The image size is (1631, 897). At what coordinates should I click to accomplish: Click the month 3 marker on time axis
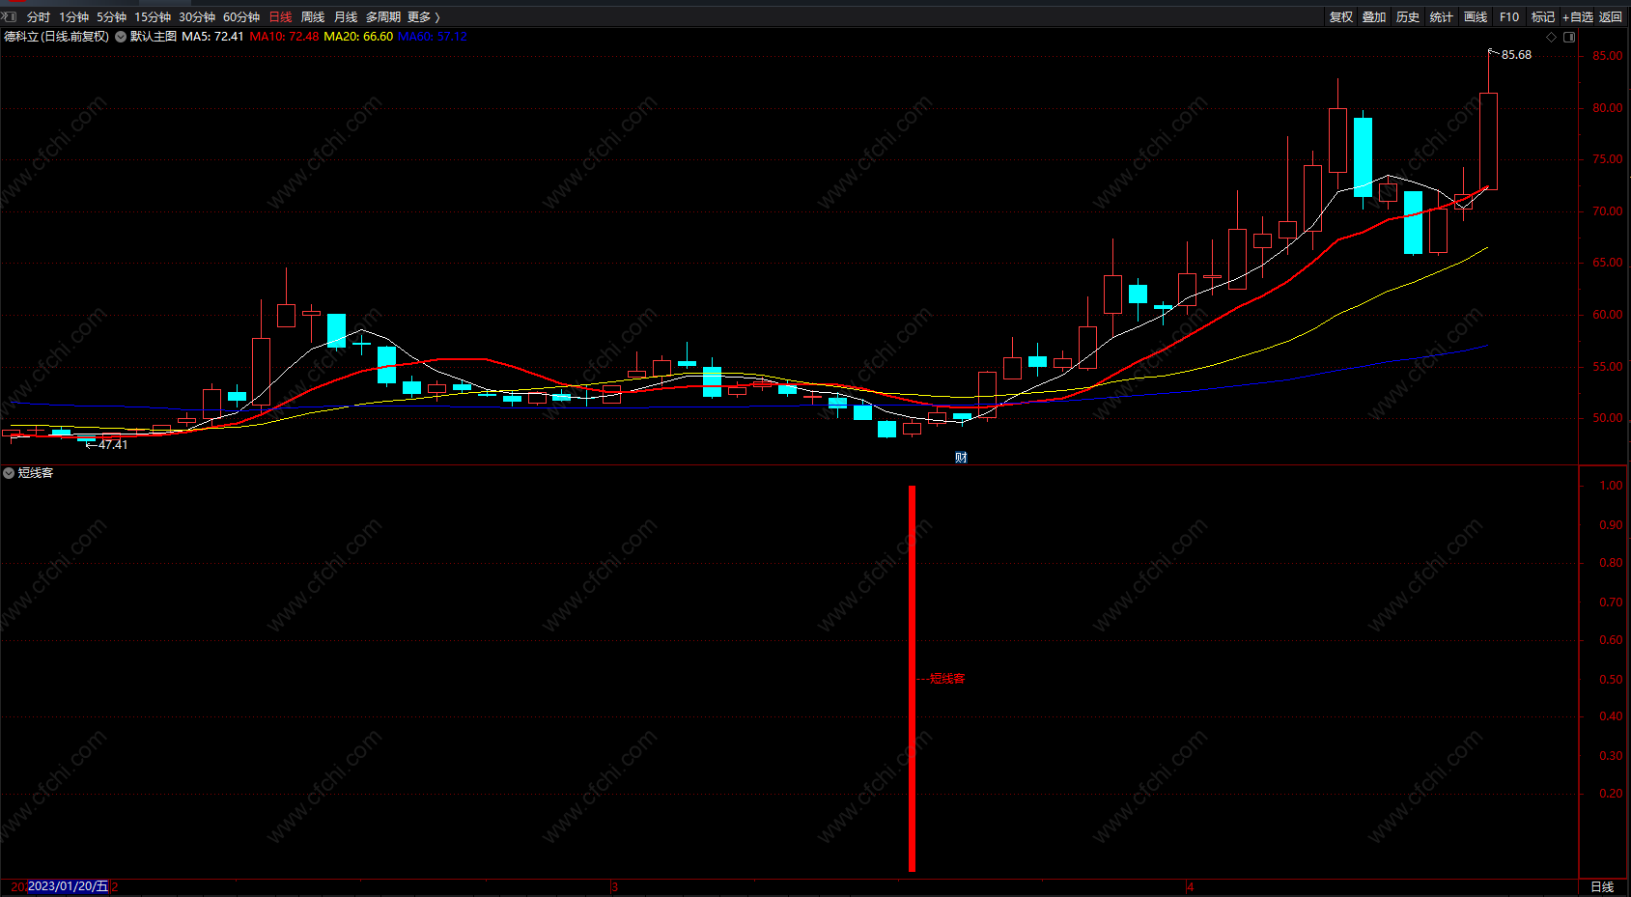614,886
